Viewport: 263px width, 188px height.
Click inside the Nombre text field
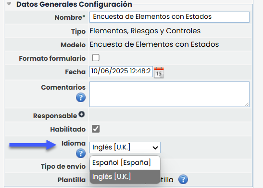[x=169, y=17]
